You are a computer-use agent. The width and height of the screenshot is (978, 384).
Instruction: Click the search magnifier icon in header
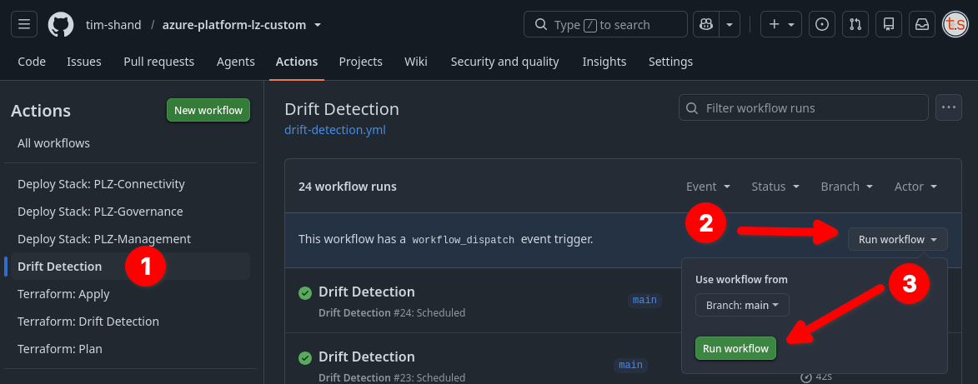(541, 25)
